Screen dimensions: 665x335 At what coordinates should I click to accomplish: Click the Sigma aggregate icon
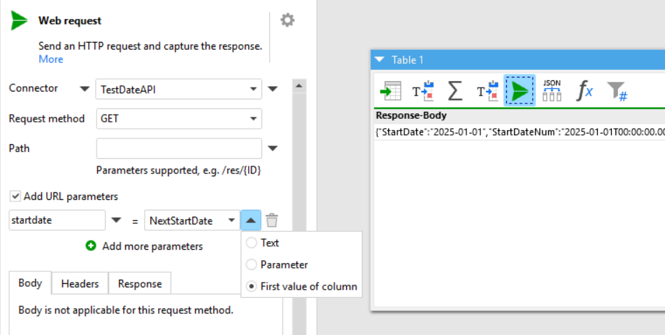click(x=455, y=91)
